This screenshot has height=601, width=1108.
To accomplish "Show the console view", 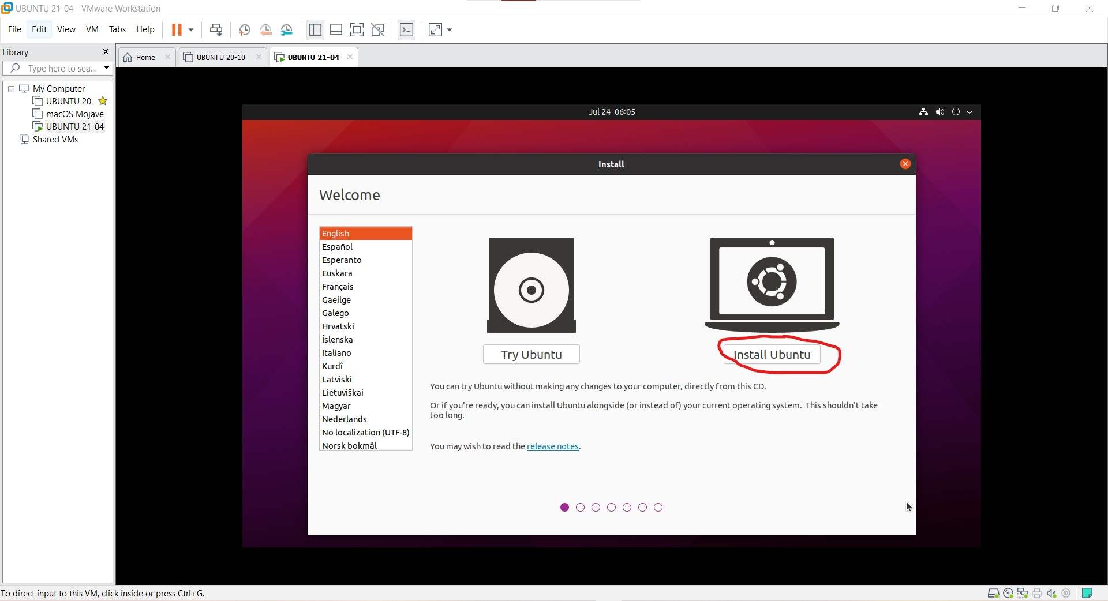I will click(x=406, y=29).
